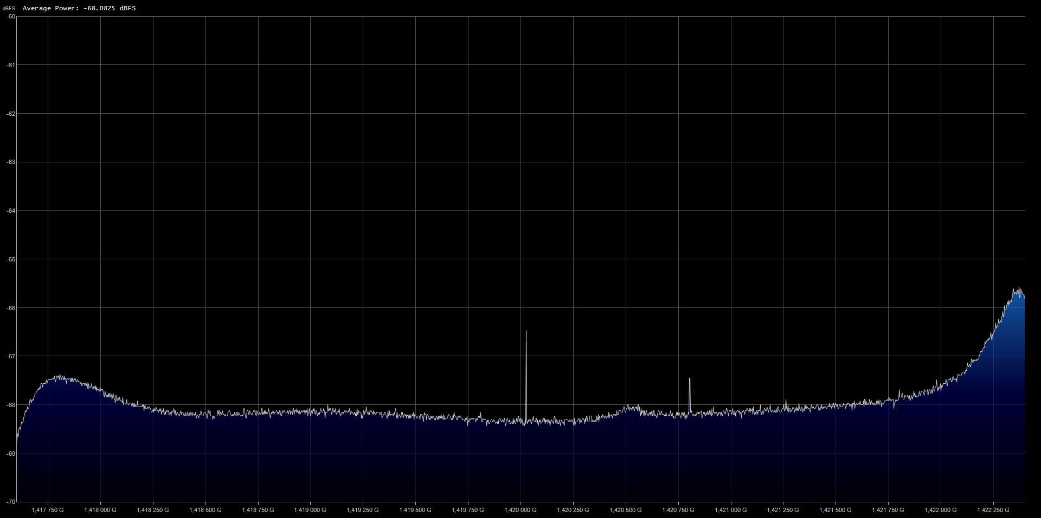Image resolution: width=1041 pixels, height=518 pixels.
Task: Click the -61 level axis label
Action: coord(11,65)
